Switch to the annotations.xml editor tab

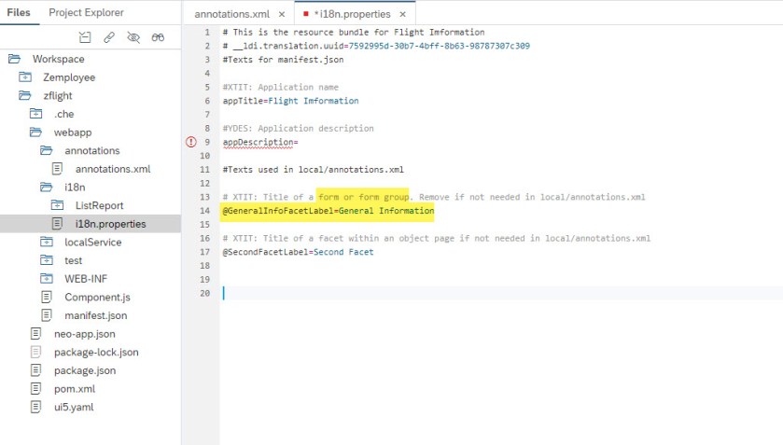[233, 15]
